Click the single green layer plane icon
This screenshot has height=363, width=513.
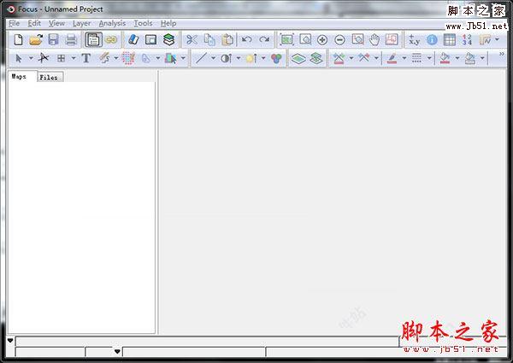pyautogui.click(x=298, y=58)
